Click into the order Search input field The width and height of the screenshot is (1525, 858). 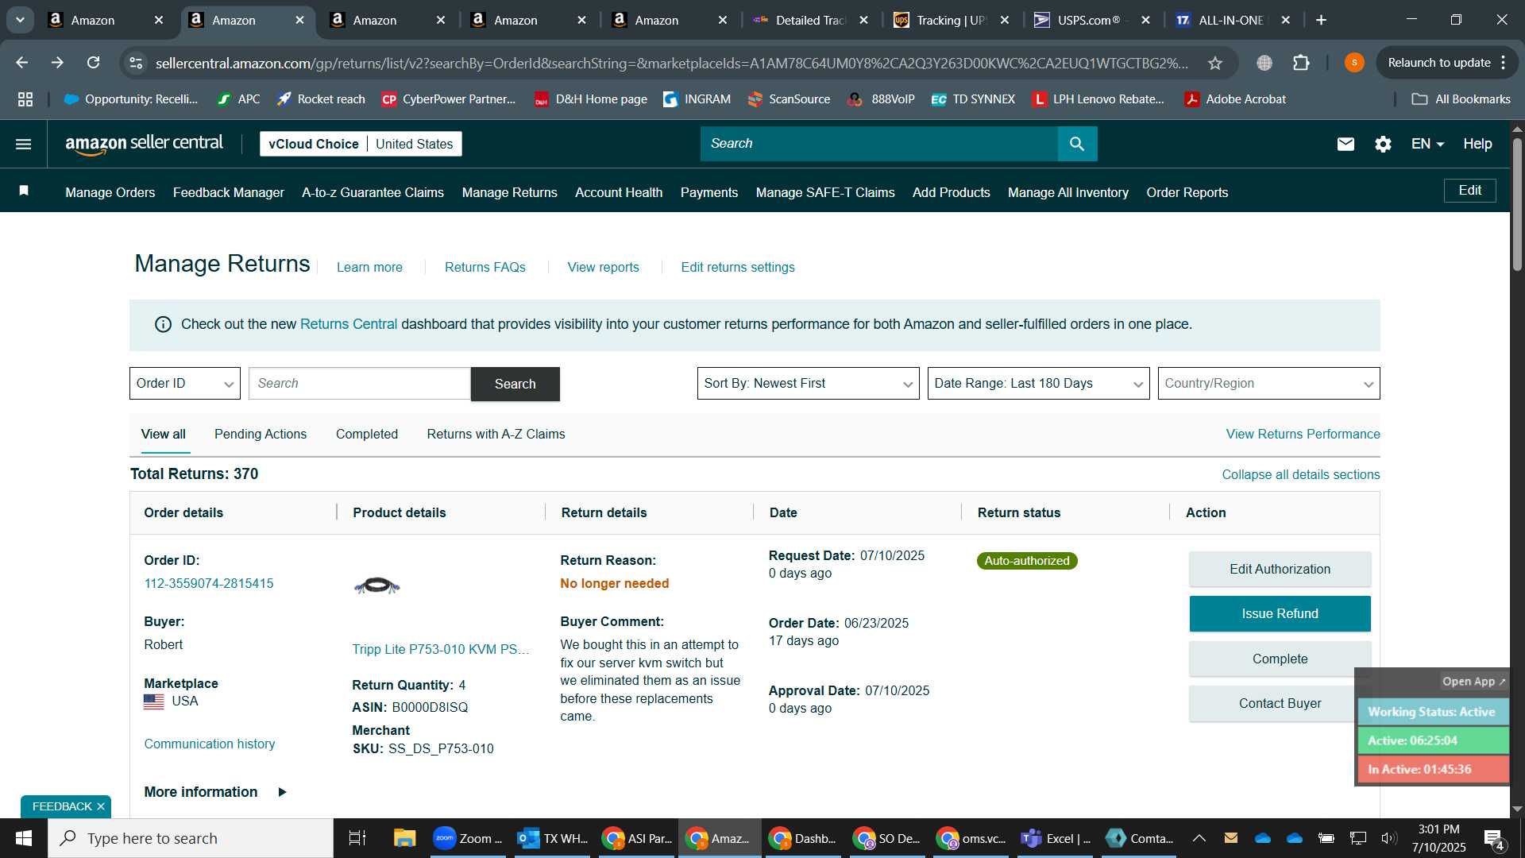[x=360, y=384]
